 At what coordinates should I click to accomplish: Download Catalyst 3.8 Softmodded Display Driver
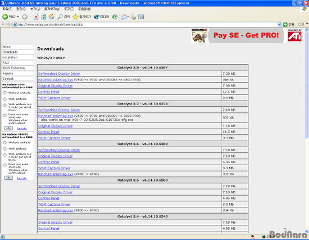pos(59,74)
